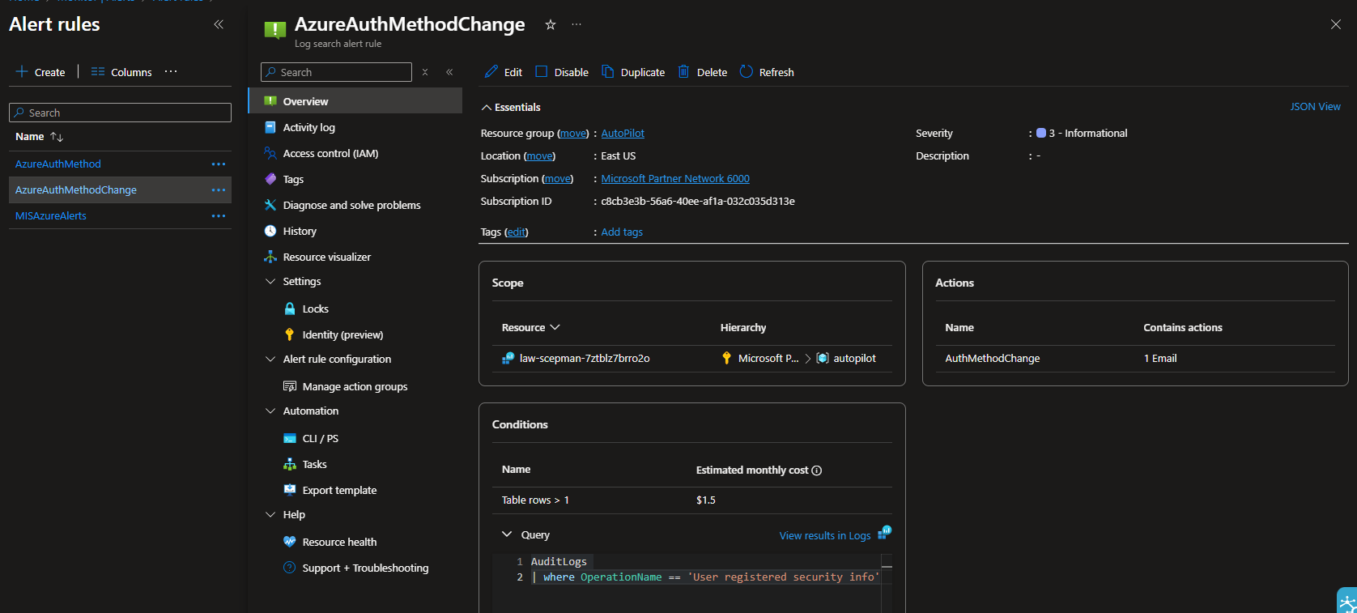Open the more options ellipsis beside title
This screenshot has width=1357, height=613.
[576, 24]
